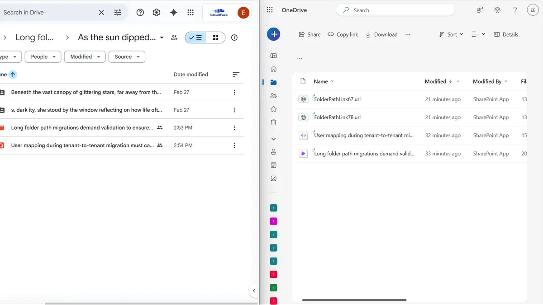Viewport: 543px width, 305px height.
Task: Open more actions for 'User mapping' Drive file
Action: [x=234, y=145]
